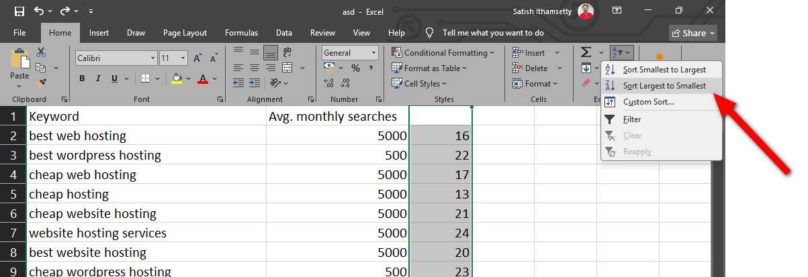Wrap text in the selected cells
The image size is (808, 277).
(x=287, y=52)
